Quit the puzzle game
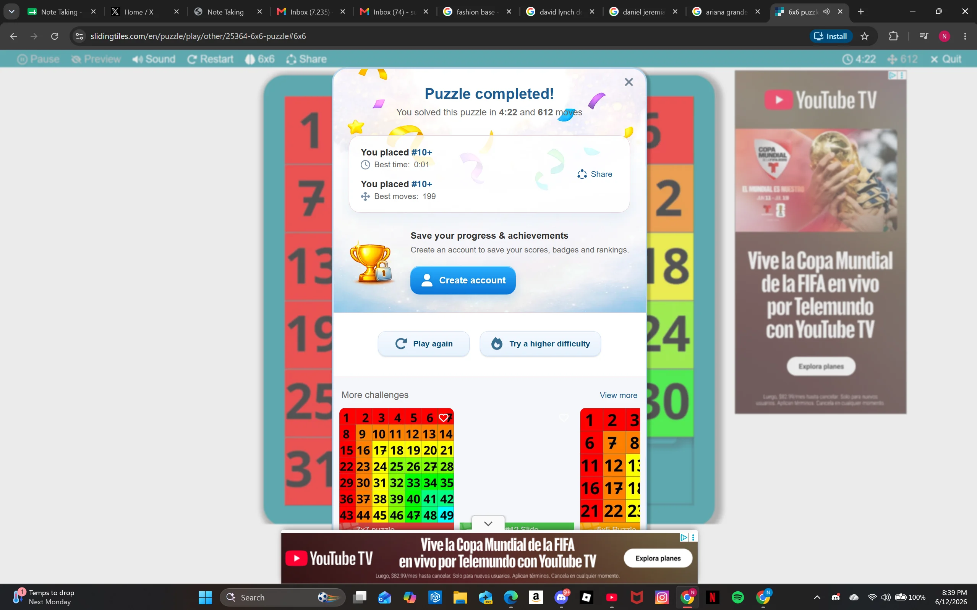This screenshot has width=977, height=610. 946,59
